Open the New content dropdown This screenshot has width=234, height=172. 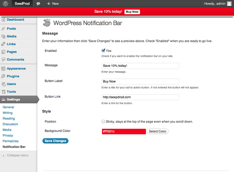(53, 4)
